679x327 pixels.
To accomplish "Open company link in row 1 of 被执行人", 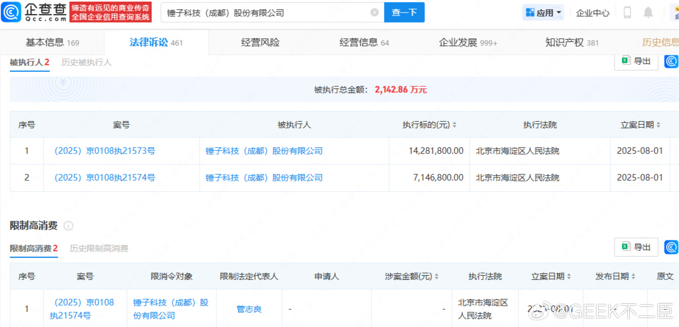I will point(264,151).
